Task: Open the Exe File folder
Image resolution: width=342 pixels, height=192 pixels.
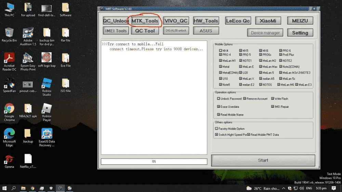Action: pos(65,60)
